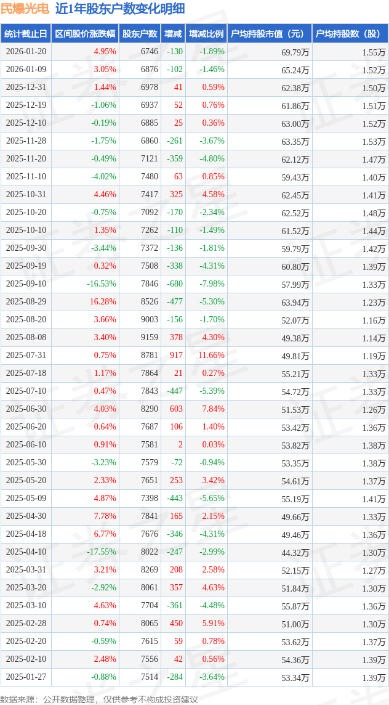Screen dimensions: 389x705
Task: Select the 2026-01-20 date cell
Action: click(x=26, y=52)
